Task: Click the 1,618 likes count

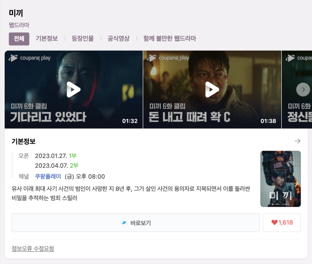Action: point(286,223)
